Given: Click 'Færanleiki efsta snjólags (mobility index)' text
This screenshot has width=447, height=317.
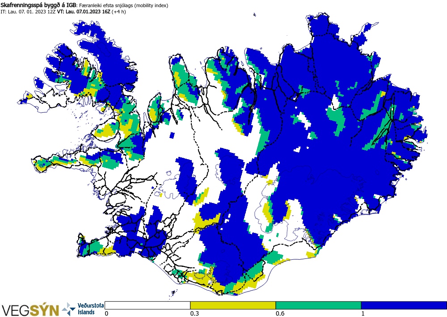Looking at the screenshot, I should coord(124,5).
